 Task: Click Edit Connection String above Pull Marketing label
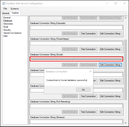[110, 96]
